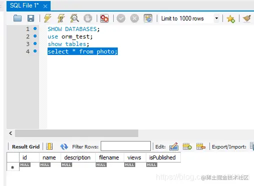
Task: Edit current row pencil icon
Action: coord(174,146)
